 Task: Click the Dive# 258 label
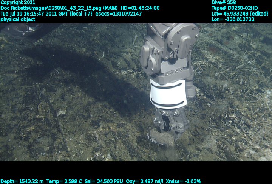tap(224, 2)
